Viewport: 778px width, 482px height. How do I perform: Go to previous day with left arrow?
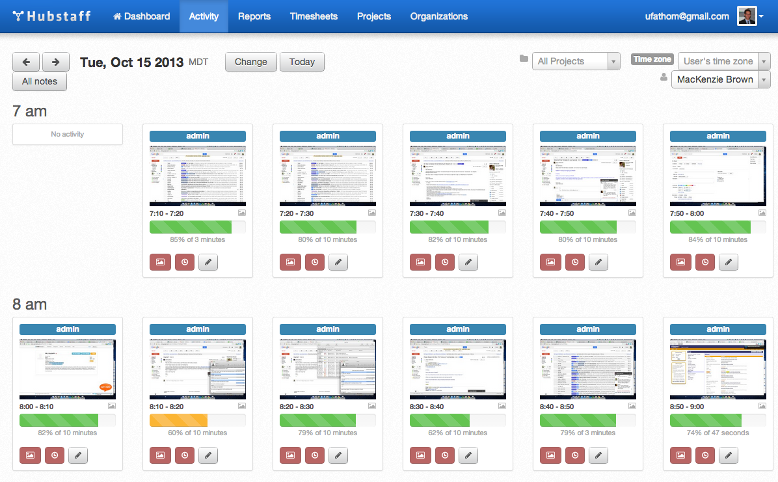[x=26, y=62]
